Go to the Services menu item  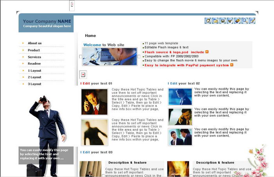click(34, 57)
